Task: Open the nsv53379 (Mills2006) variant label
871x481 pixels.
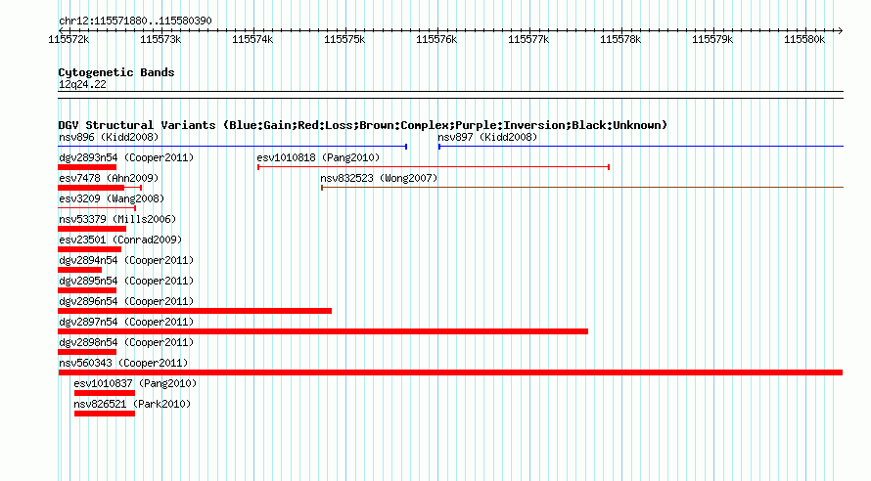Action: pos(117,219)
